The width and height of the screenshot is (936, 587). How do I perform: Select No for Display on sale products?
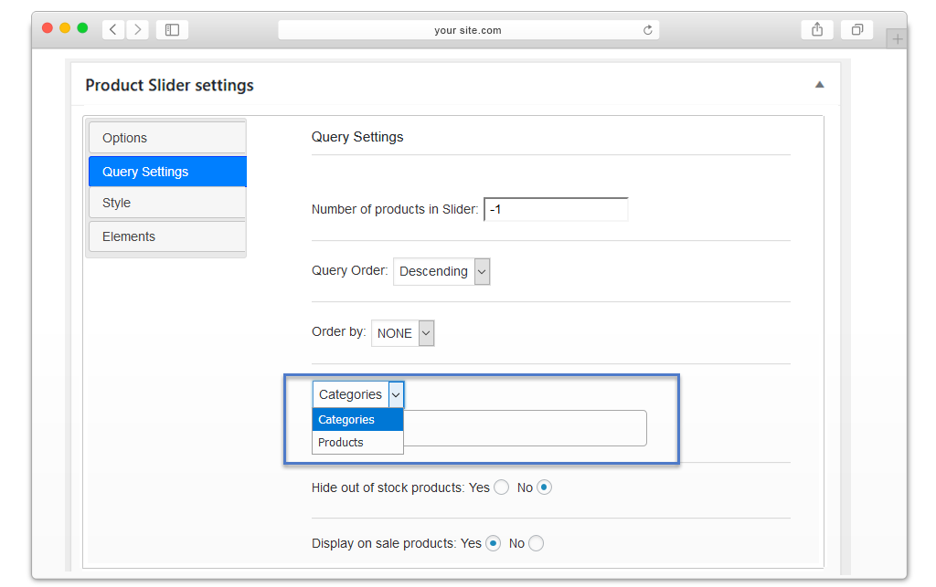(536, 543)
